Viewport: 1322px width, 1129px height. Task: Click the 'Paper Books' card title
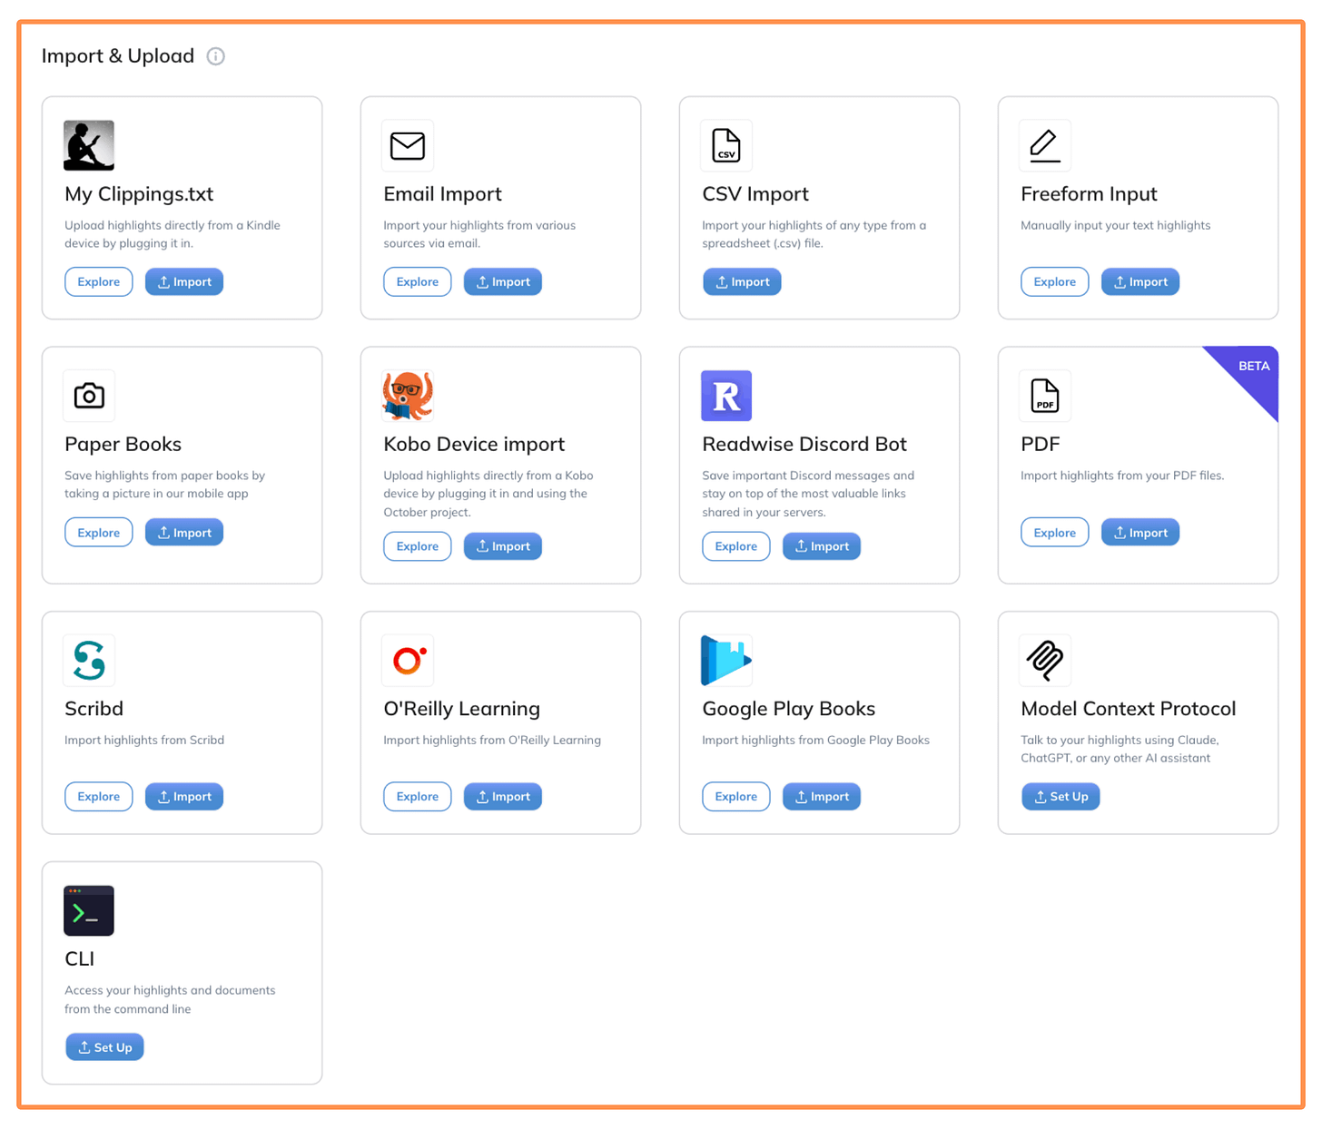click(x=123, y=445)
